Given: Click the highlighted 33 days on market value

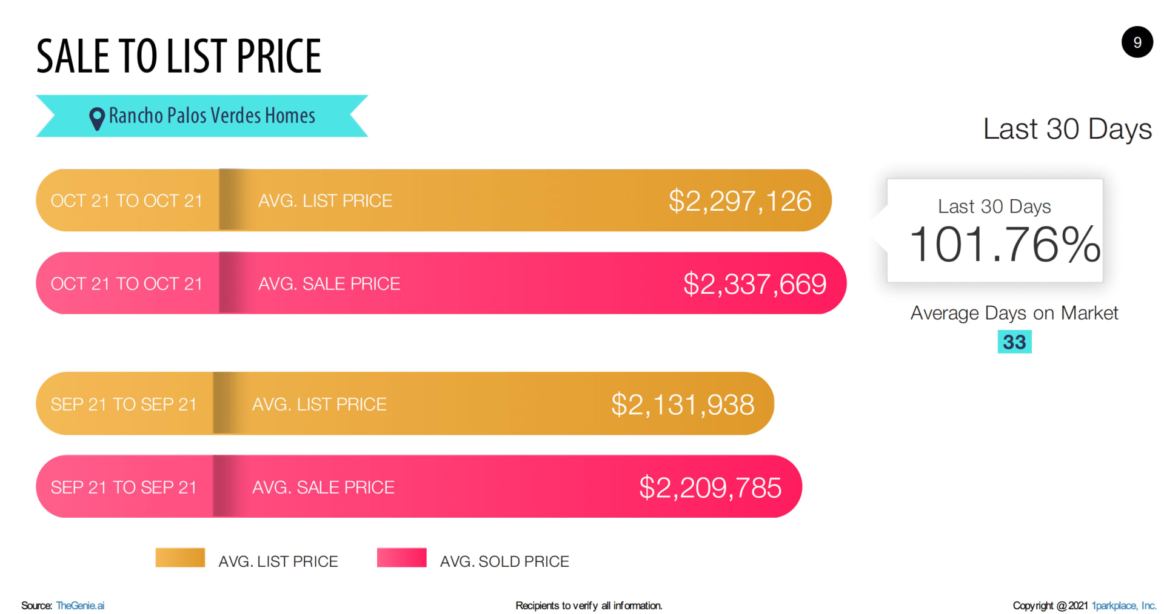Looking at the screenshot, I should 1014,342.
